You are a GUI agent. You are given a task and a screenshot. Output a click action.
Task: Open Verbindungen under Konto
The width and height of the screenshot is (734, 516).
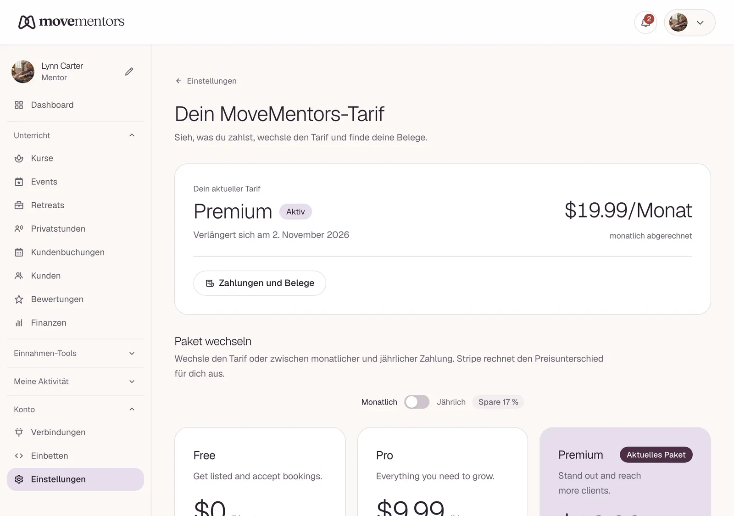point(75,432)
